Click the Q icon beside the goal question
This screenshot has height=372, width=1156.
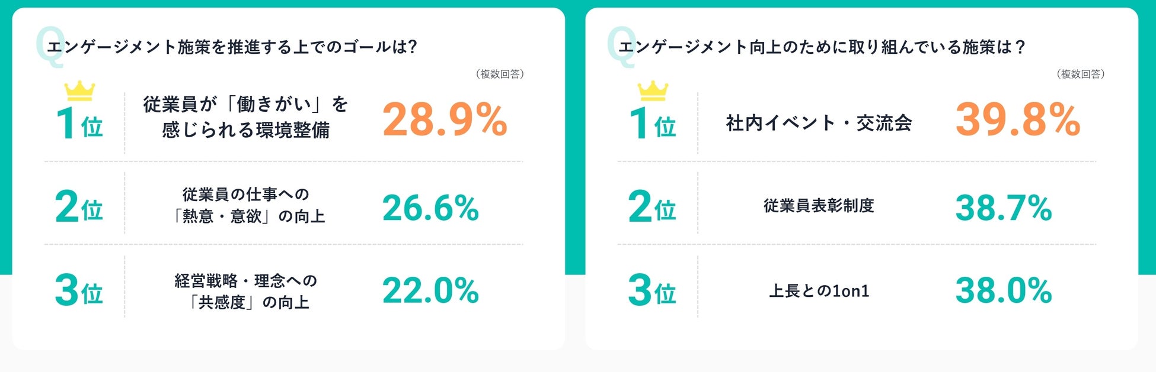coord(46,47)
